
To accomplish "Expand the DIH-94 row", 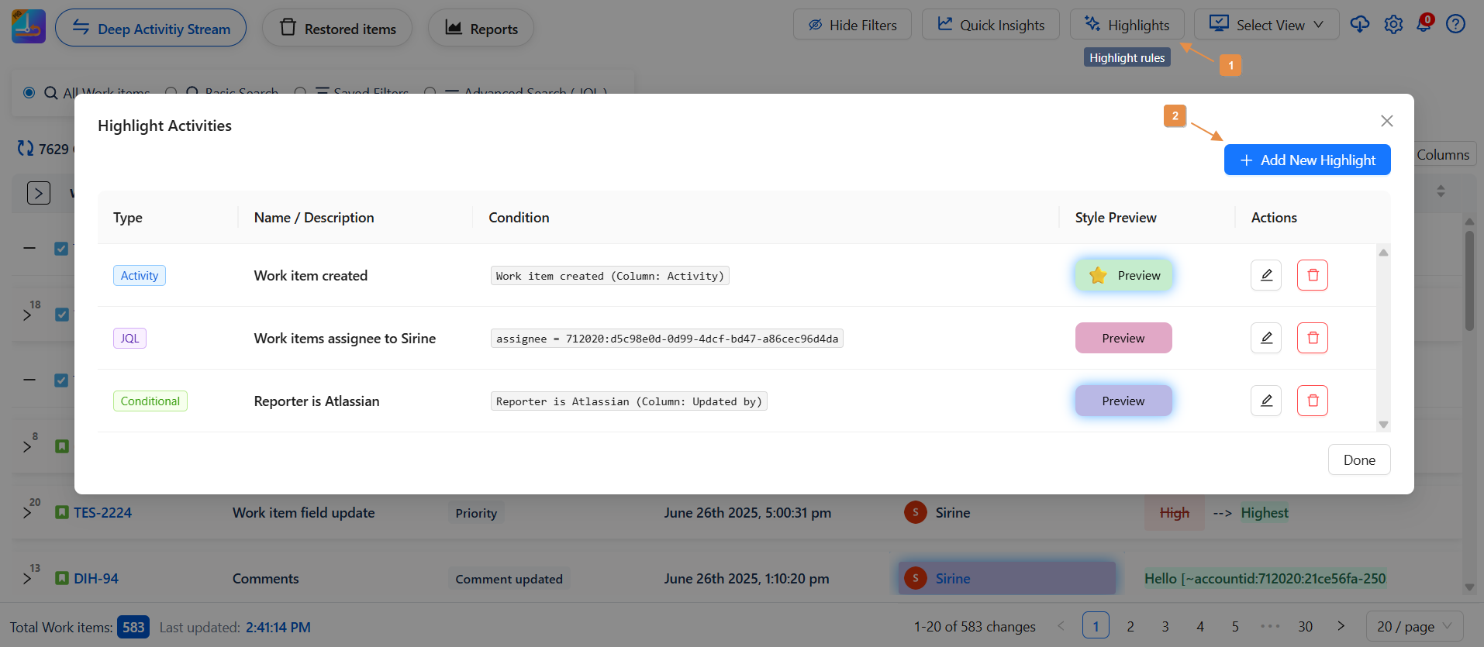I will (x=27, y=579).
